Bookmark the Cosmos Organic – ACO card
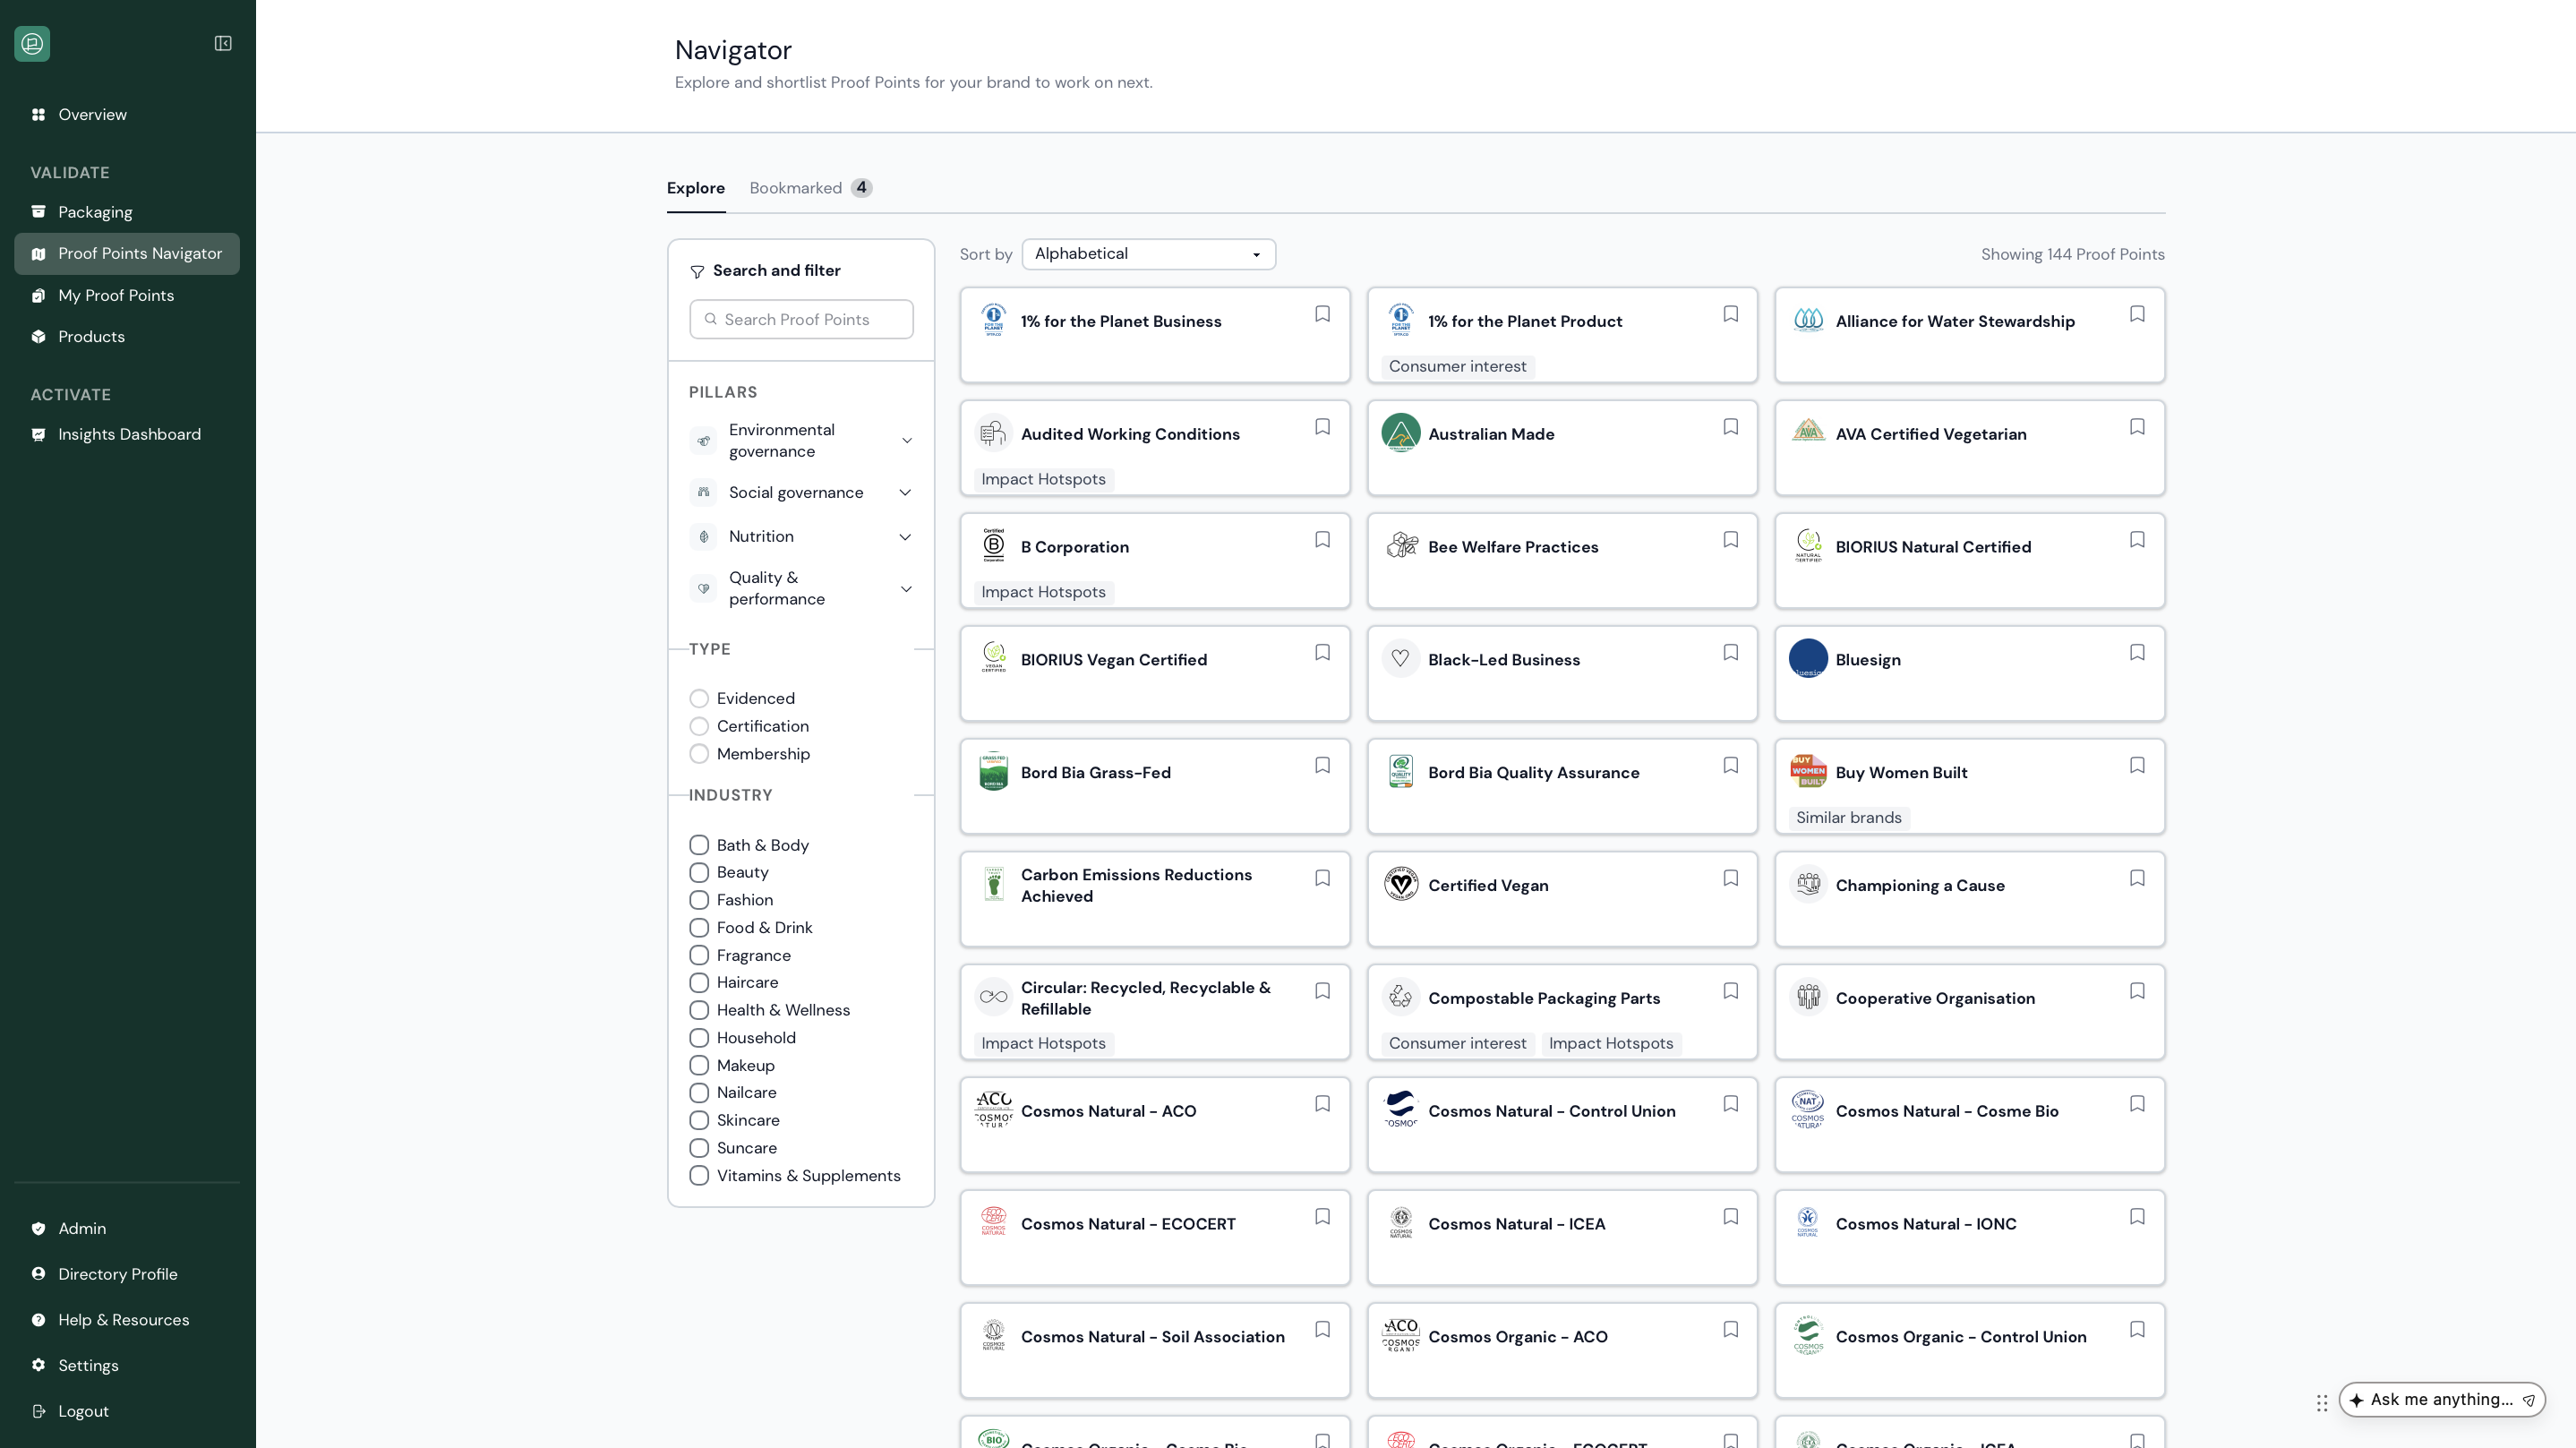2576x1448 pixels. tap(1730, 1330)
